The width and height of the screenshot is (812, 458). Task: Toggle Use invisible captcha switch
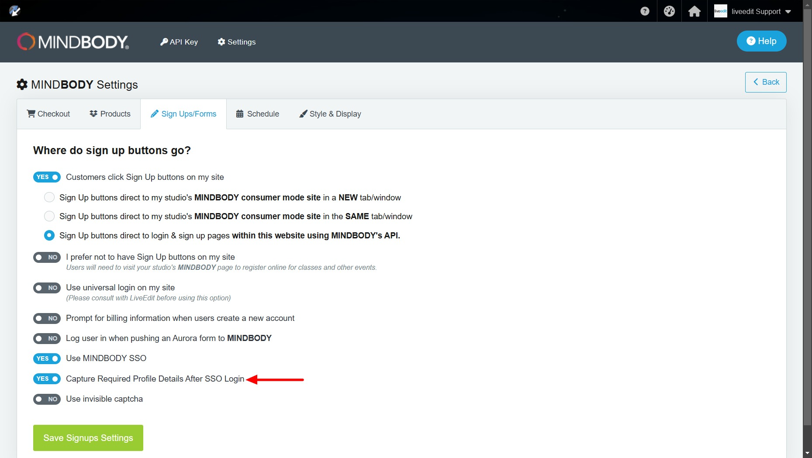[x=47, y=399]
